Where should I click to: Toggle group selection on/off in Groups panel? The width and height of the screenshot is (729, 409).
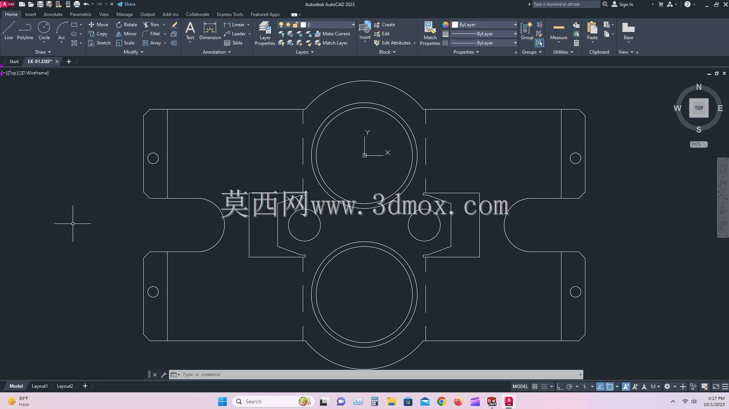coord(539,43)
